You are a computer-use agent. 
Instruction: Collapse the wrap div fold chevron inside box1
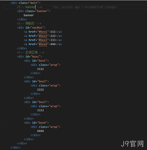coord(1,65)
